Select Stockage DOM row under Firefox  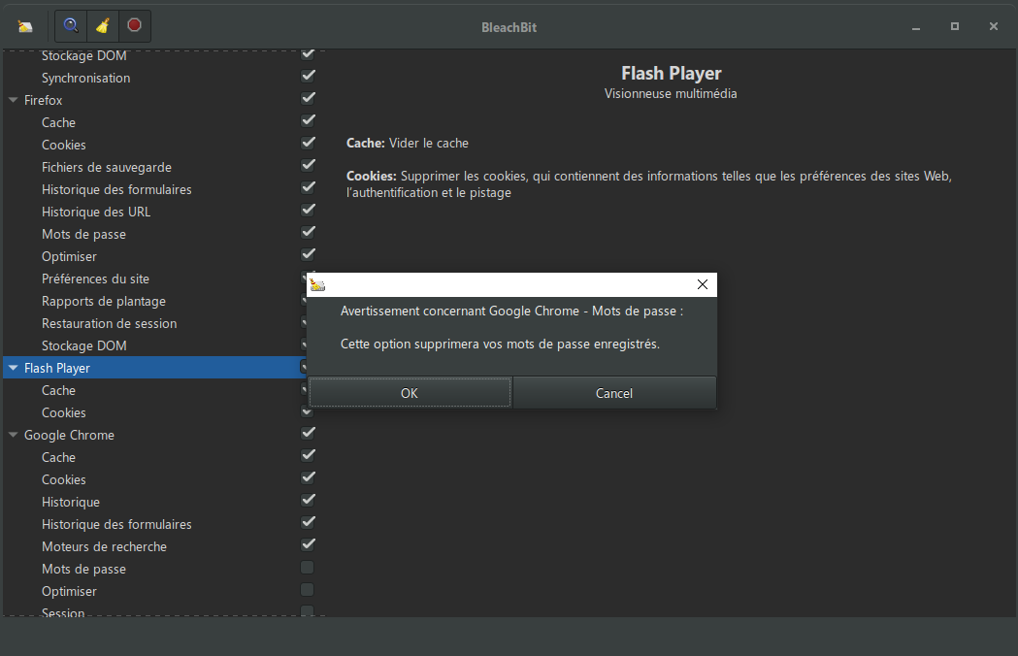click(x=83, y=345)
